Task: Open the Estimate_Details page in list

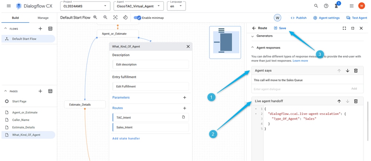Action: pos(28,127)
